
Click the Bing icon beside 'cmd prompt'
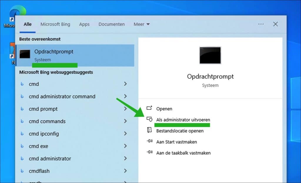point(22,109)
